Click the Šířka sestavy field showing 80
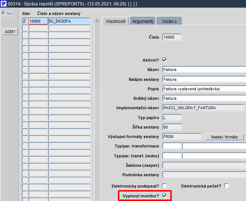The width and height of the screenshot is (246, 201). click(172, 127)
